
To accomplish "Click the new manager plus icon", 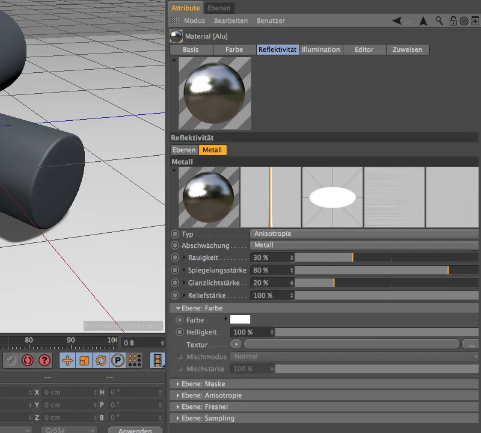I will pyautogui.click(x=475, y=21).
